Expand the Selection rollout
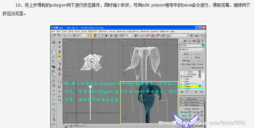 (192, 99)
